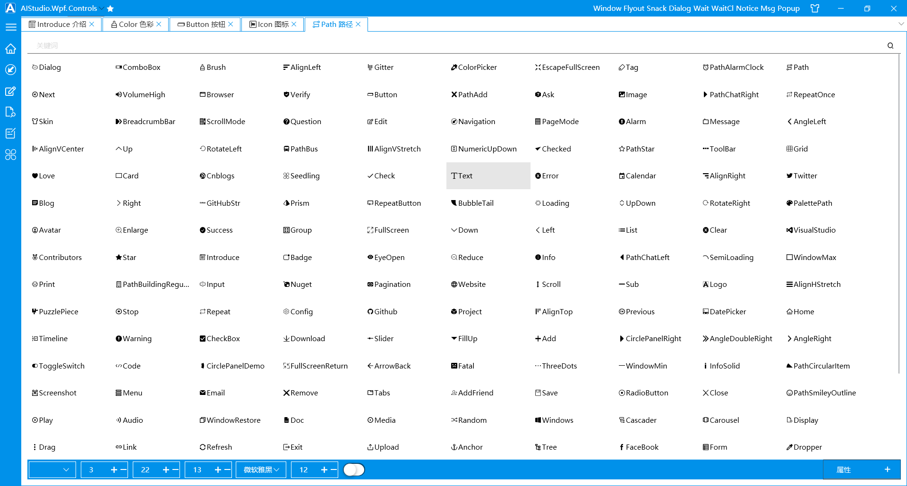Open the 微软雅黑 font dropdown
The height and width of the screenshot is (486, 907).
point(261,470)
